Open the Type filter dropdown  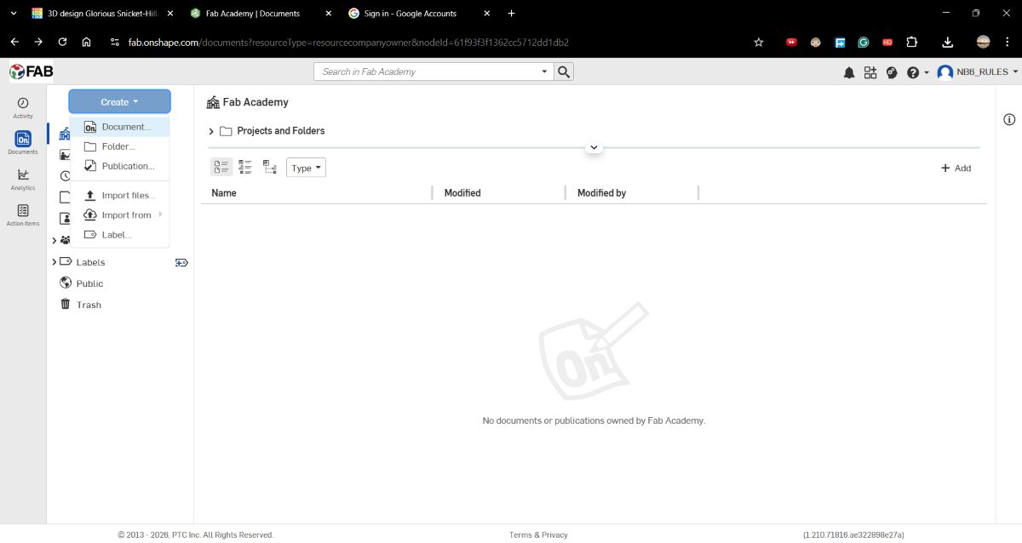point(305,167)
